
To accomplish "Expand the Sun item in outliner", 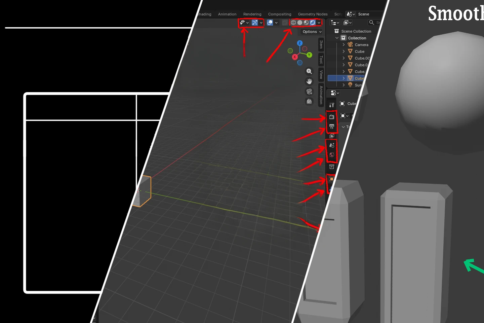I will [344, 85].
